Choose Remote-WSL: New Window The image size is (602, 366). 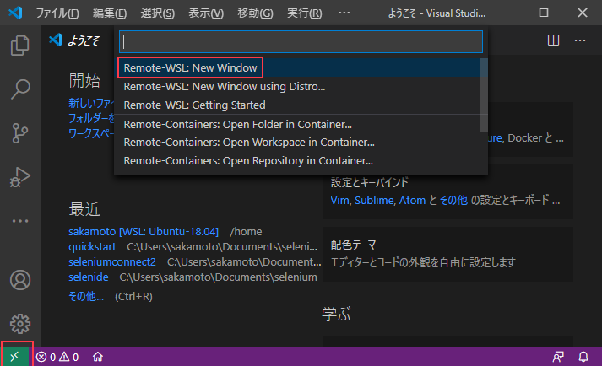coord(297,68)
